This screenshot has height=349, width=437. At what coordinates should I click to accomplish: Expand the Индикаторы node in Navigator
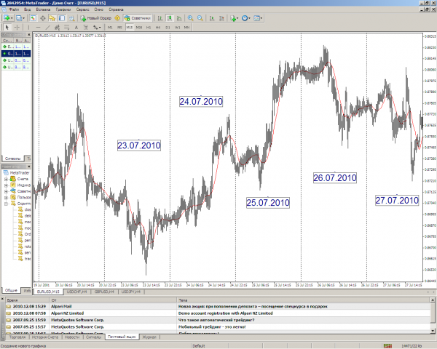(x=6, y=185)
